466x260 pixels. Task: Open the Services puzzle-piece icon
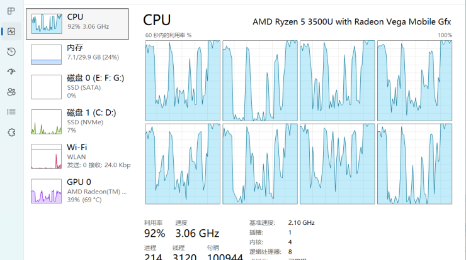pyautogui.click(x=11, y=132)
